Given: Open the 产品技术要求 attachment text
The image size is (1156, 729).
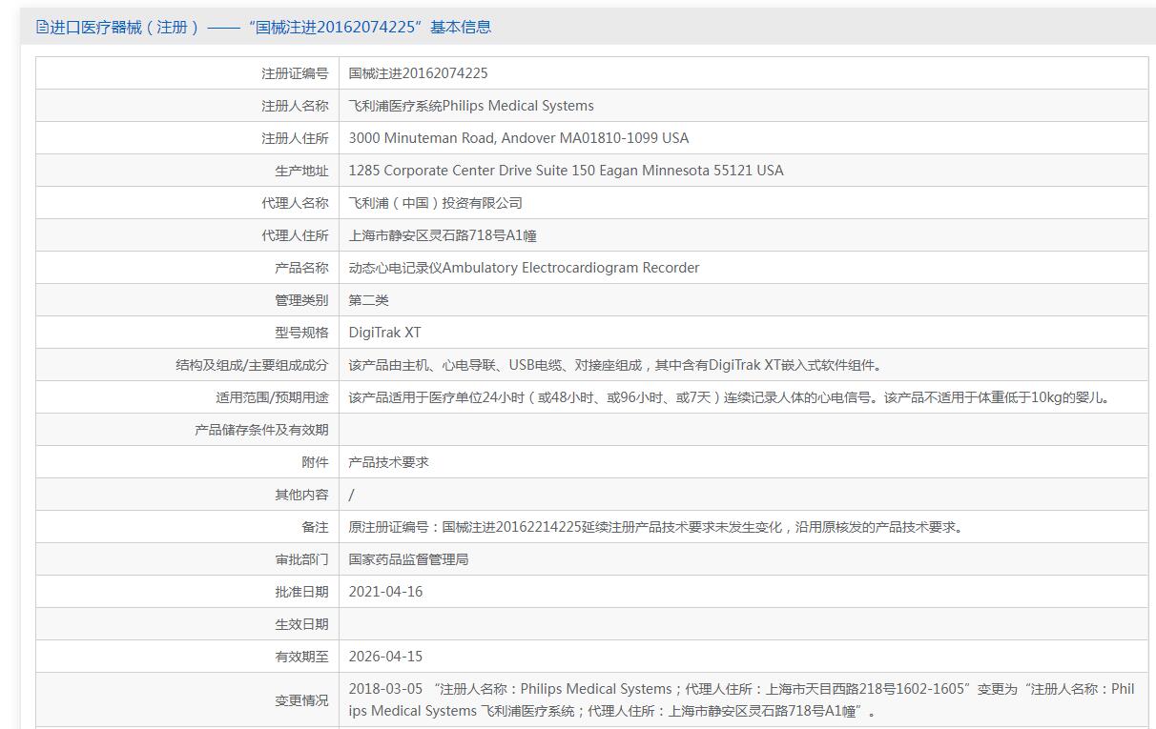Looking at the screenshot, I should point(389,462).
